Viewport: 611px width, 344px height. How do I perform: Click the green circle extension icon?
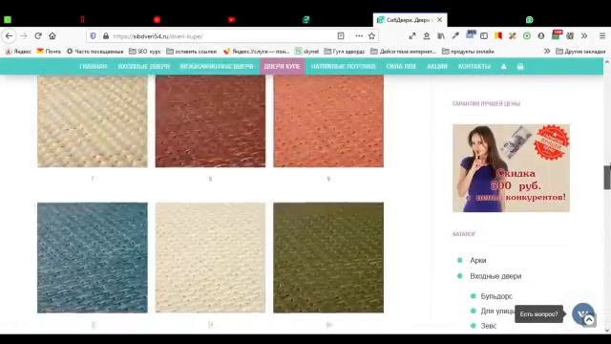click(527, 36)
